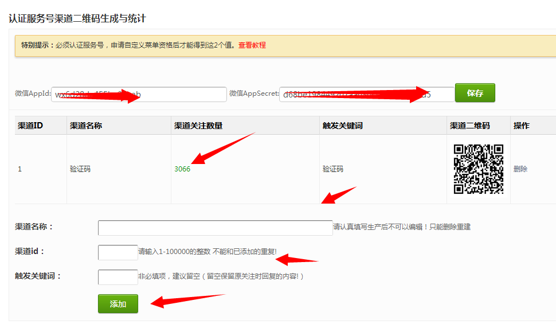Click the 渠道ID column header

click(30, 126)
